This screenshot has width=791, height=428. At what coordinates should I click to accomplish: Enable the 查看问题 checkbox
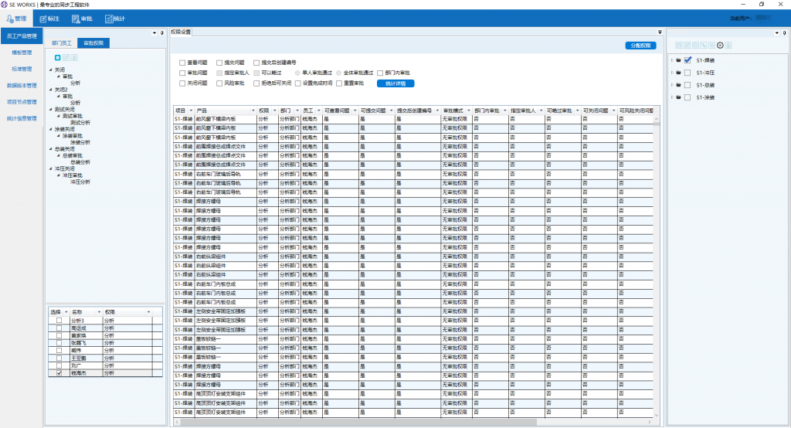point(182,62)
